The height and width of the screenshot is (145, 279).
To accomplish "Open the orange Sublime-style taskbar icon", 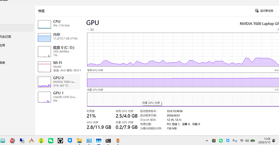I will (118, 141).
